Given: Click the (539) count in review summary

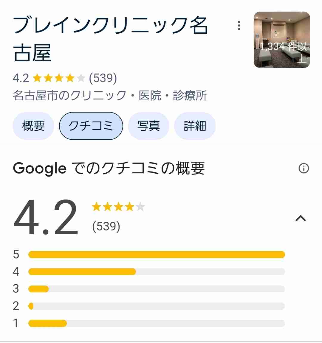Looking at the screenshot, I should click(106, 226).
